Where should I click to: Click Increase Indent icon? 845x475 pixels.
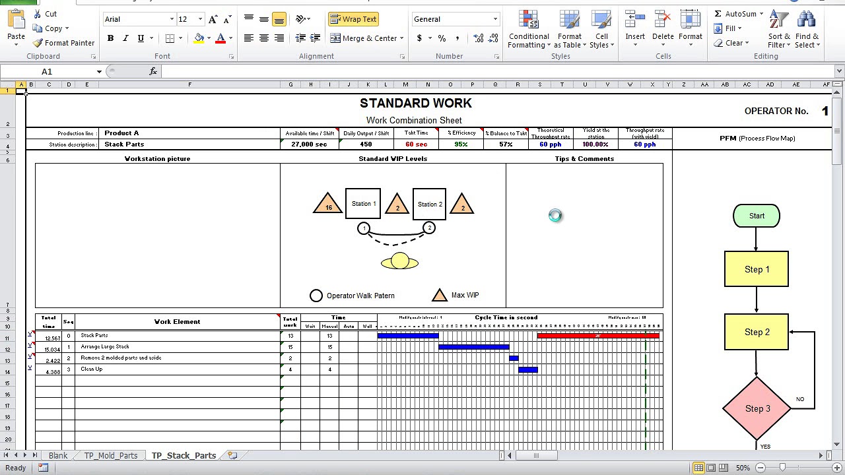pos(315,38)
